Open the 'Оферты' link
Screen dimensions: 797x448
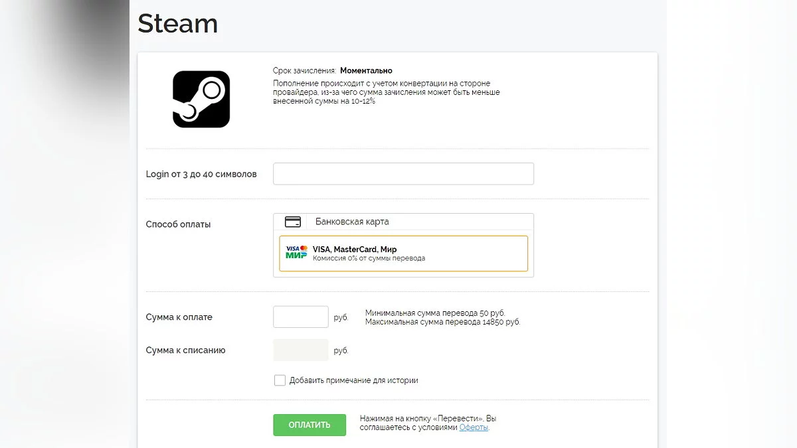pyautogui.click(x=474, y=427)
